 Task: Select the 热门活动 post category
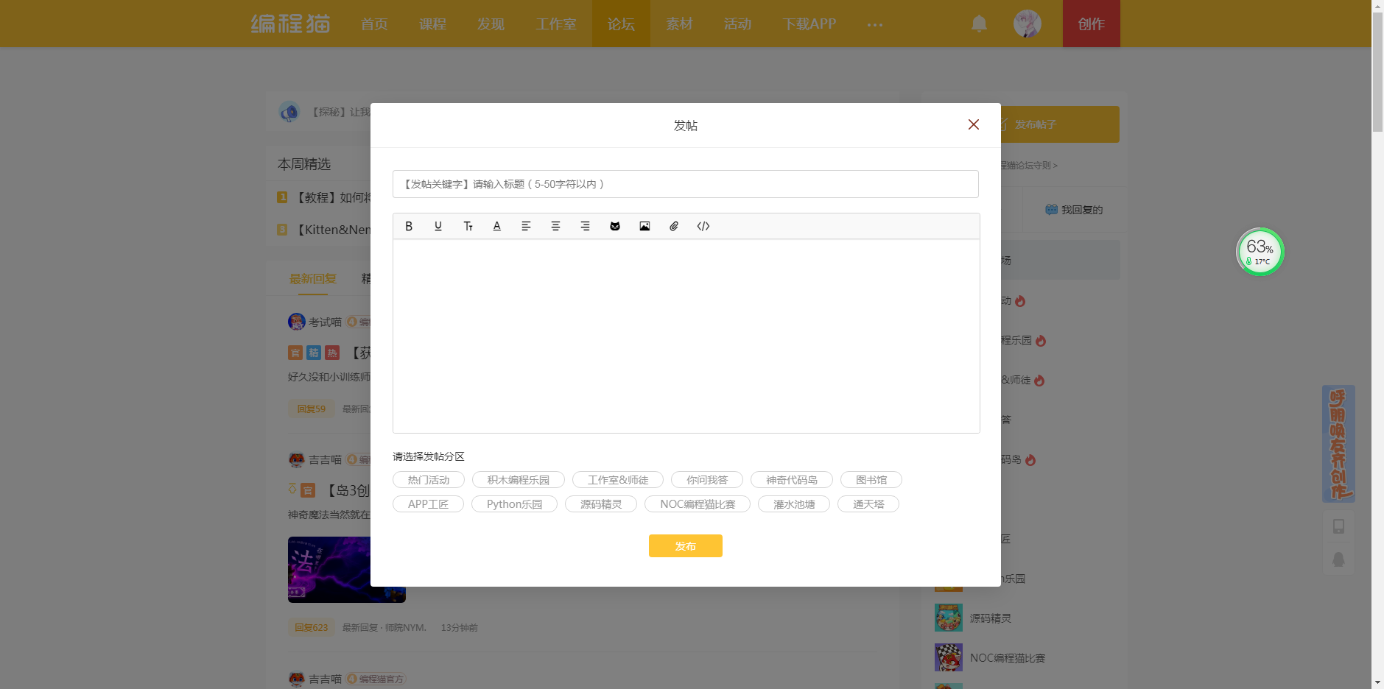pyautogui.click(x=429, y=480)
